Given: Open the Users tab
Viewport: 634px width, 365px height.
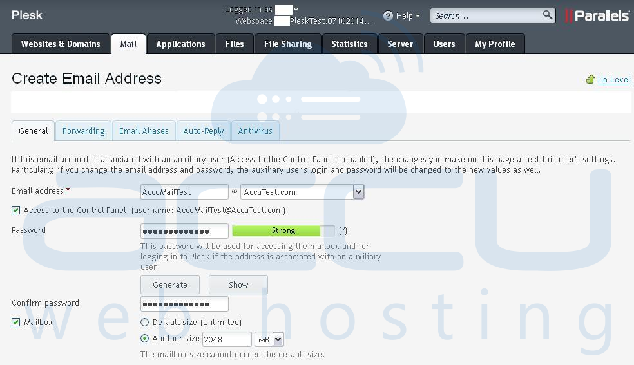Looking at the screenshot, I should [444, 44].
